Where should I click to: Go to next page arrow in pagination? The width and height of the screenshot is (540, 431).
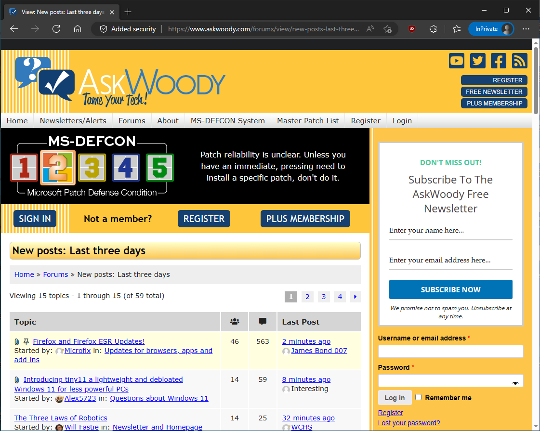pyautogui.click(x=356, y=297)
